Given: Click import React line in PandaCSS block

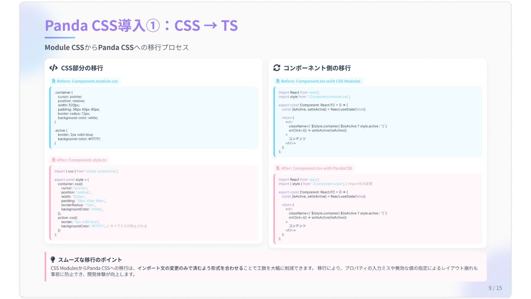Looking at the screenshot, I should (x=299, y=180).
